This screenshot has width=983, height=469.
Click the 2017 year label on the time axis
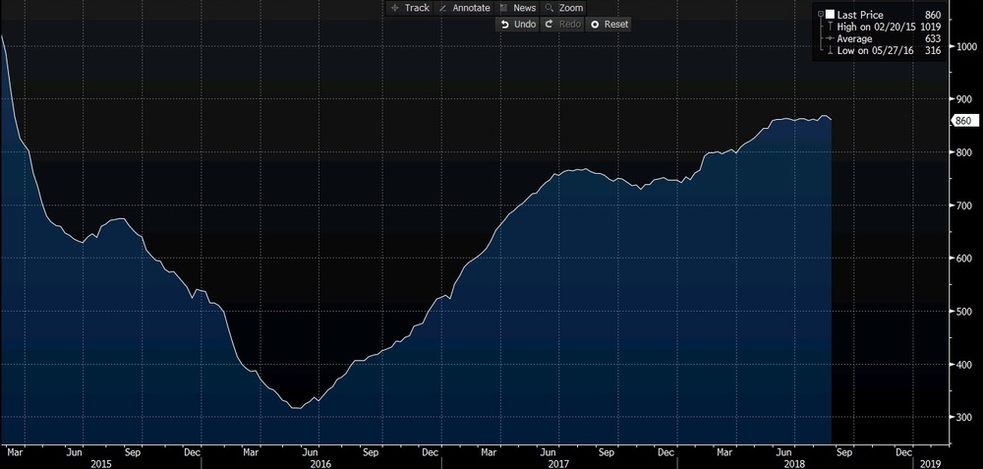pos(559,462)
